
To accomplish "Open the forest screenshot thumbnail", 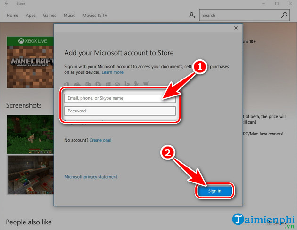I will (x=30, y=134).
